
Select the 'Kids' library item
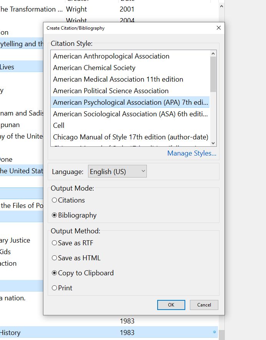coord(22,252)
